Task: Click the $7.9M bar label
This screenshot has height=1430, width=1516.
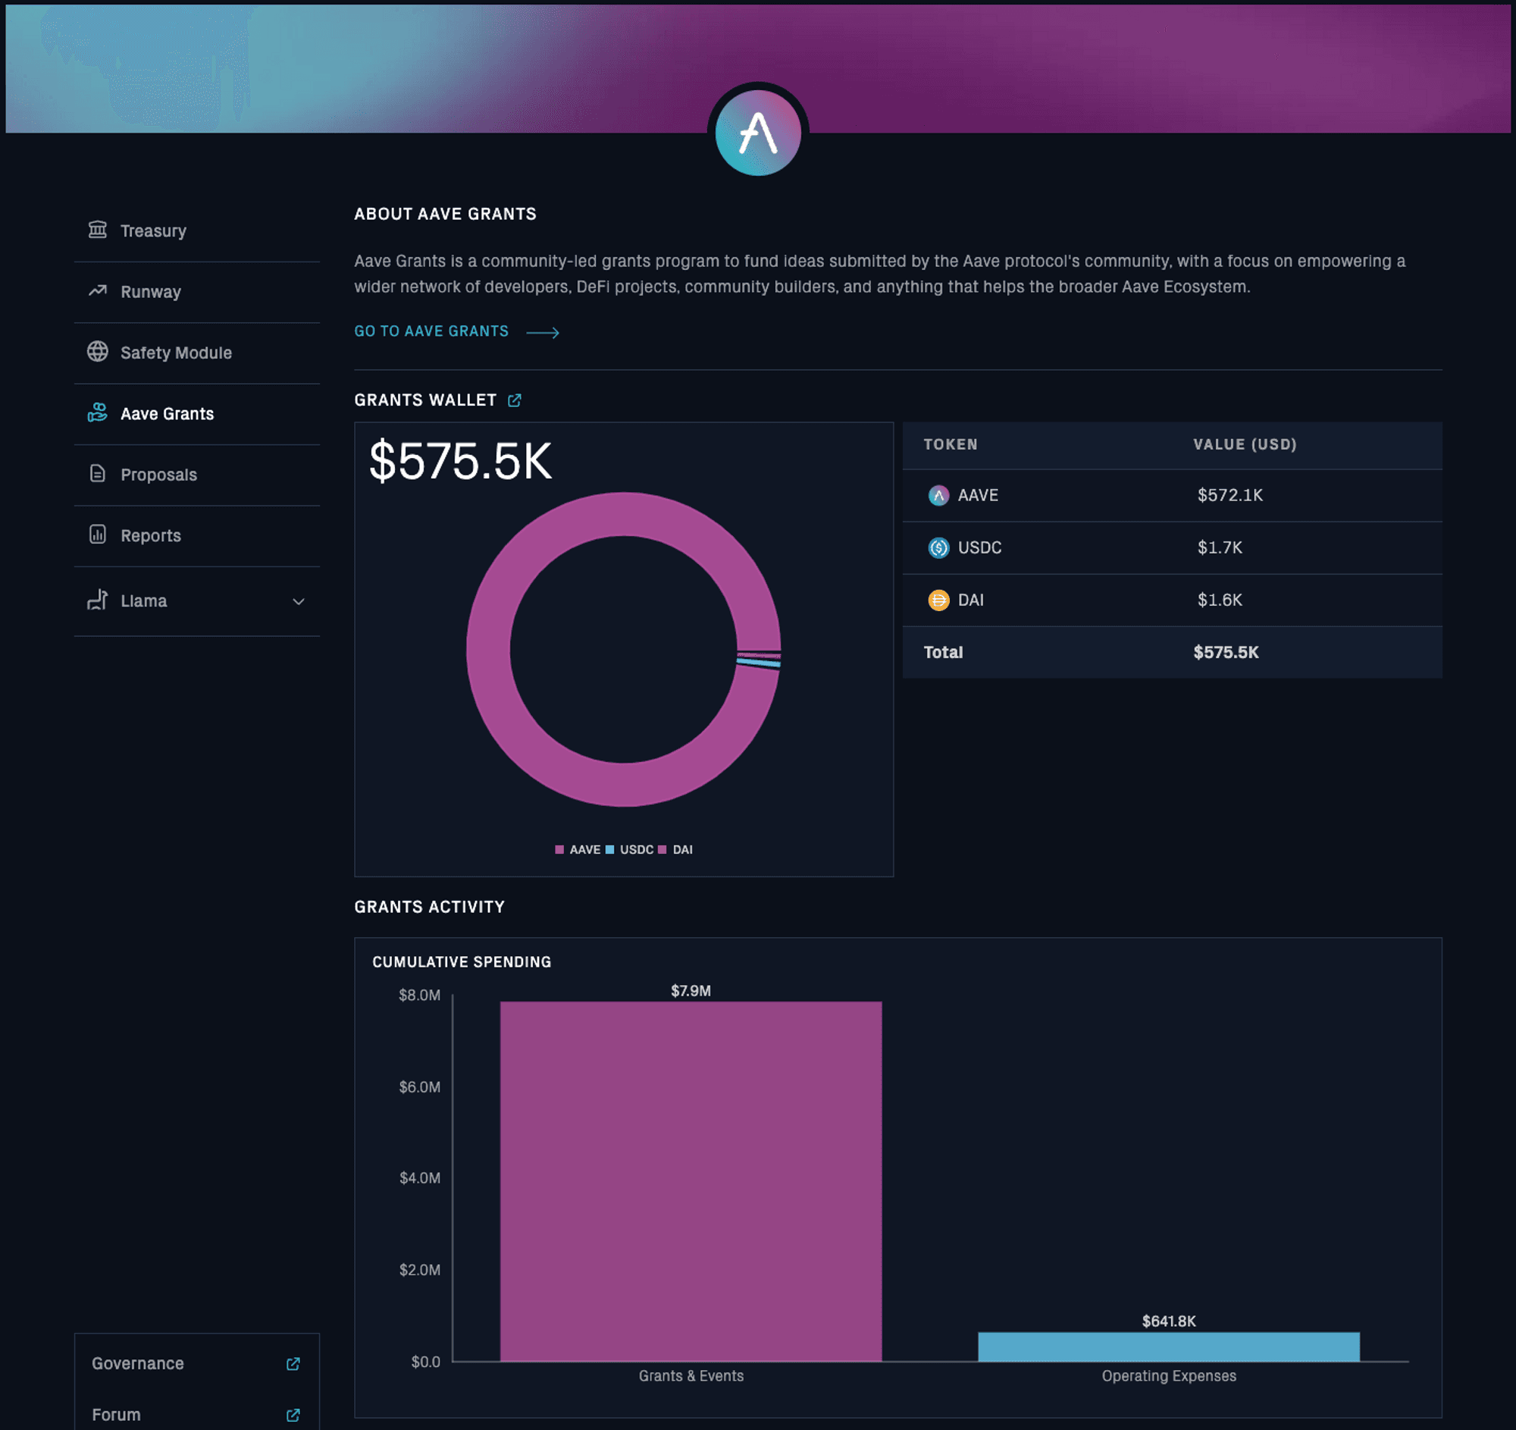Action: 691,991
